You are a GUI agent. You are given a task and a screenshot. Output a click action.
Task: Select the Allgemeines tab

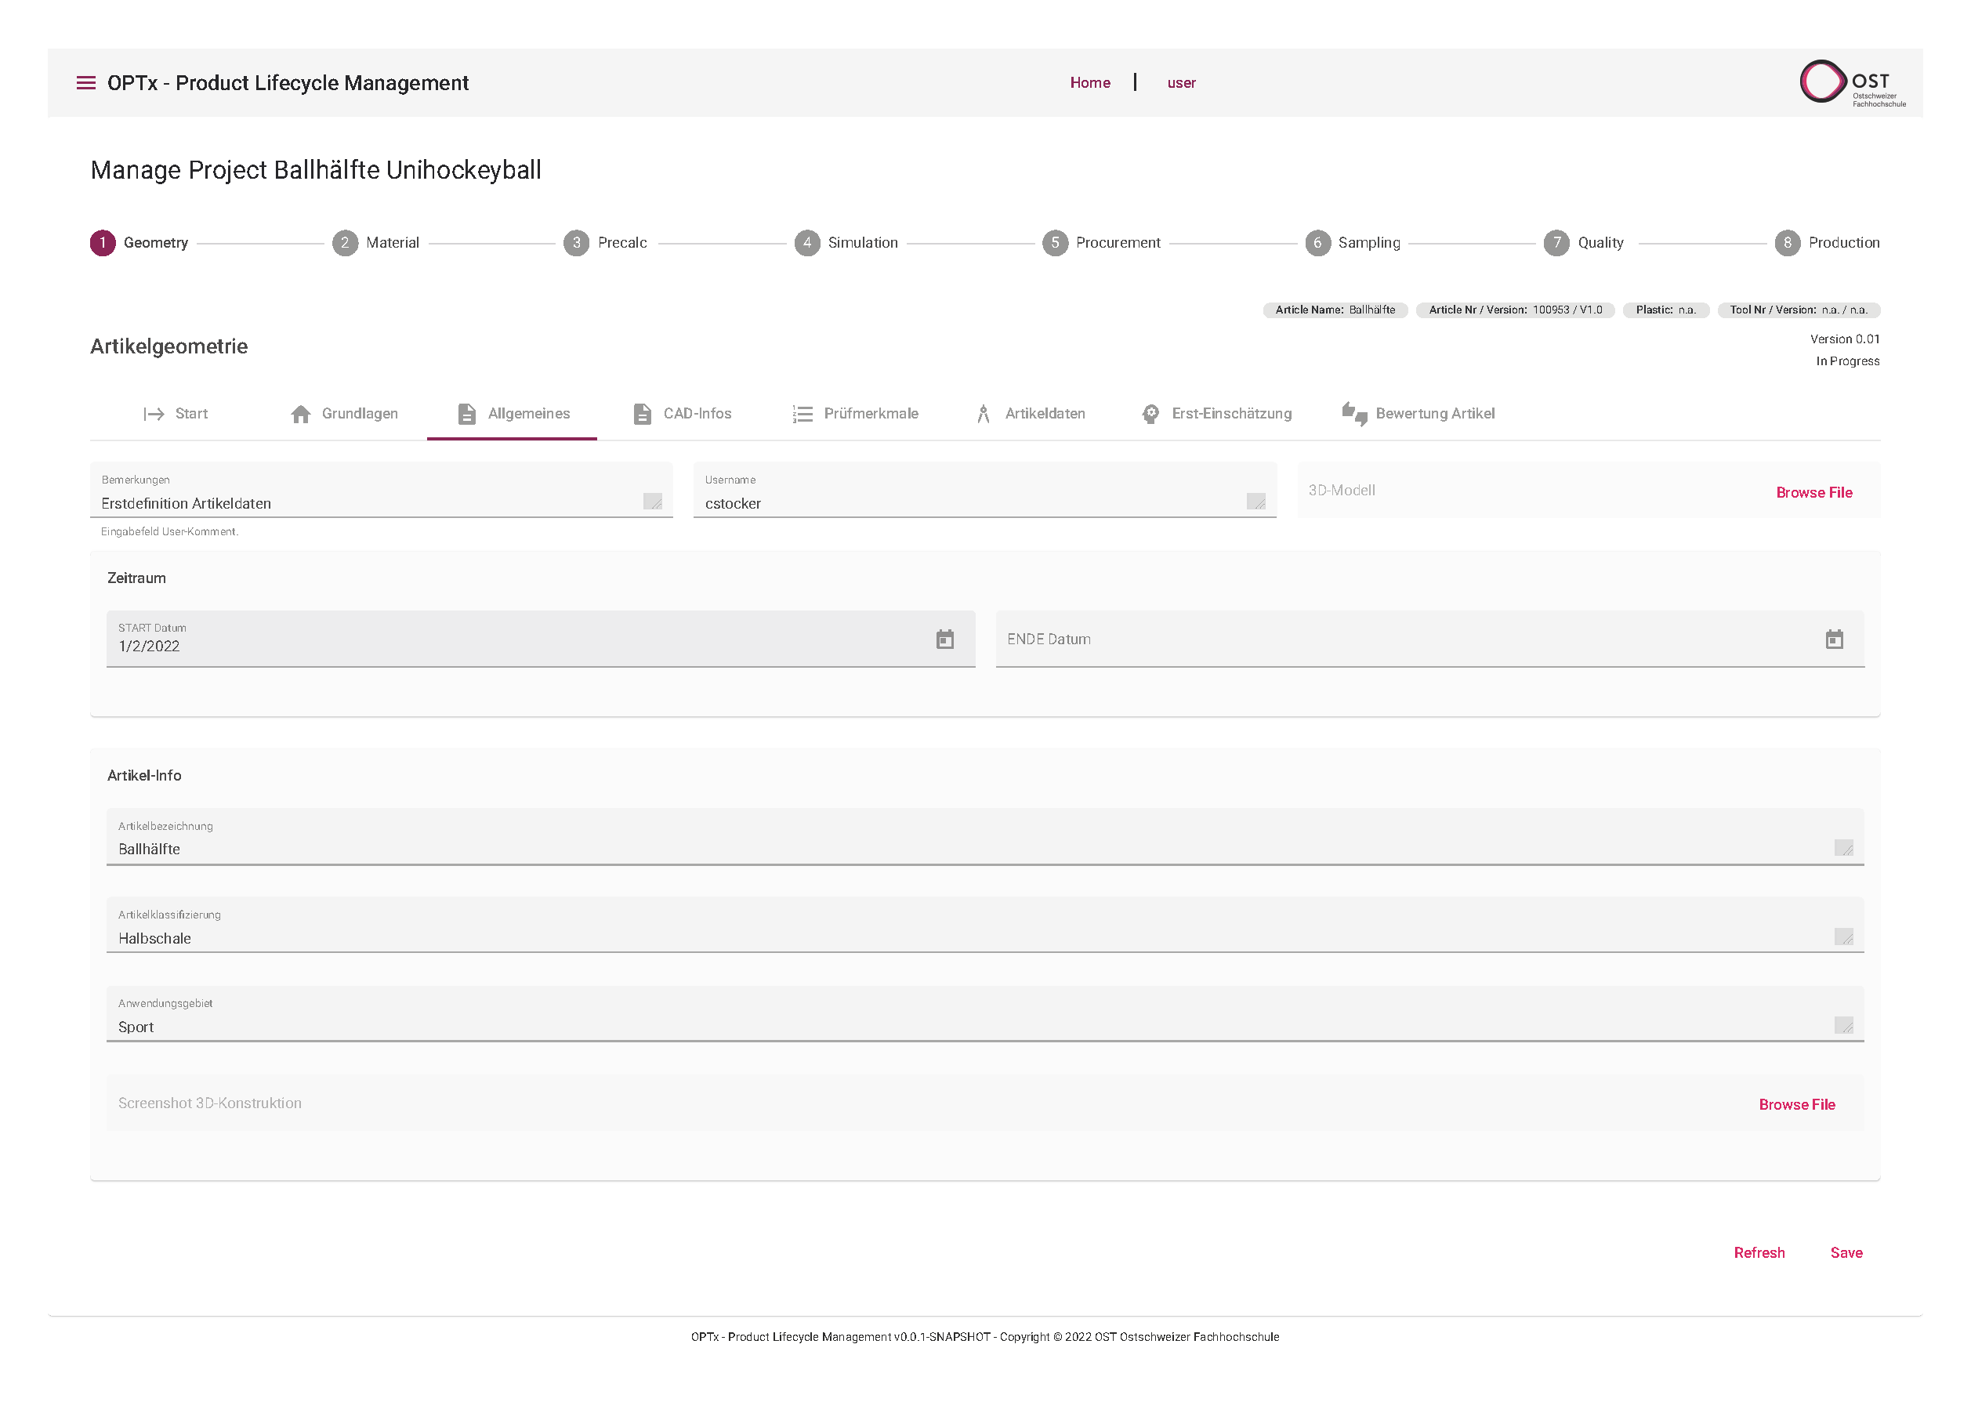tap(513, 414)
